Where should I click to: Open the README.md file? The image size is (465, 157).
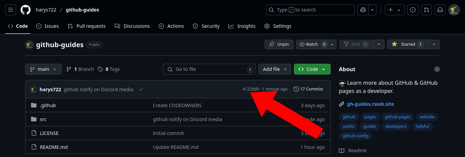(x=54, y=147)
